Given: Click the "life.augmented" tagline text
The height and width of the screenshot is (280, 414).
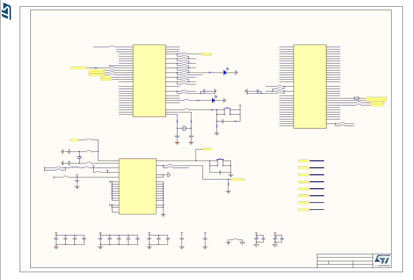Looking at the screenshot, I should (x=381, y=266).
